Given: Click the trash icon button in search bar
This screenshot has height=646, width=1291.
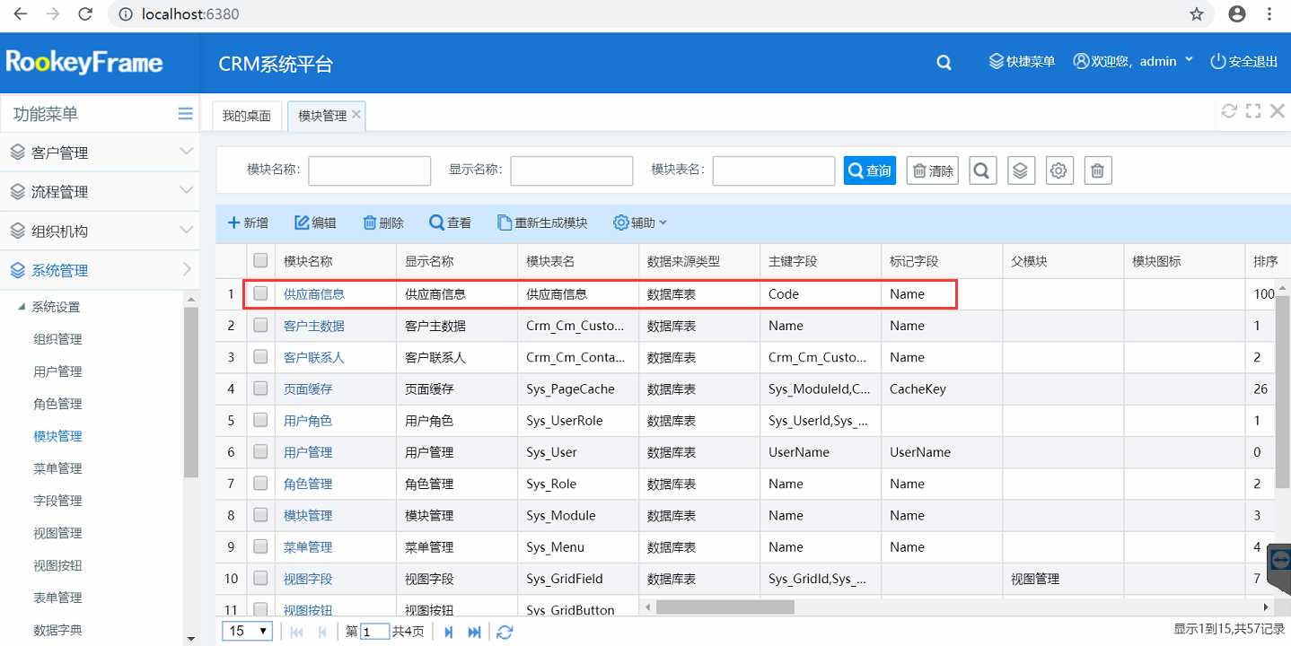Looking at the screenshot, I should tap(1099, 170).
